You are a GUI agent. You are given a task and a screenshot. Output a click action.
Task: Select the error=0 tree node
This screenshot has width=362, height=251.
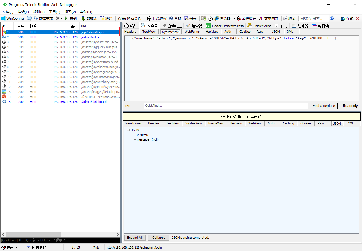coord(142,135)
